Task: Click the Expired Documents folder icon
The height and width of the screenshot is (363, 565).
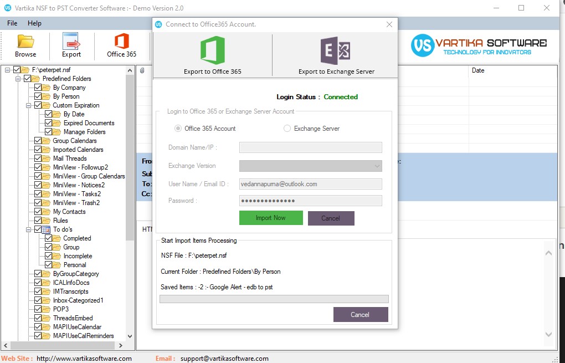Action: click(x=56, y=123)
